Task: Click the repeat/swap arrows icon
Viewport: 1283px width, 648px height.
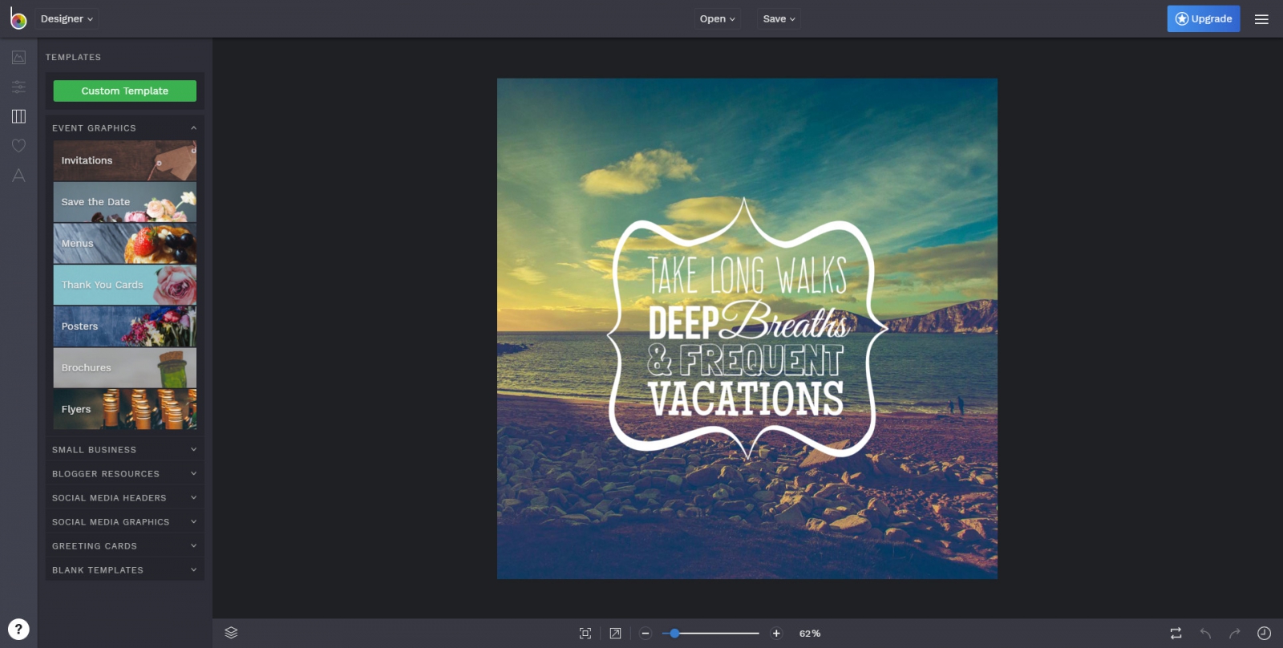Action: (x=1176, y=634)
